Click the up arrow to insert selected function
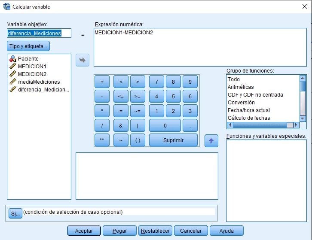Viewport: 312px width, 240px height. [x=211, y=141]
